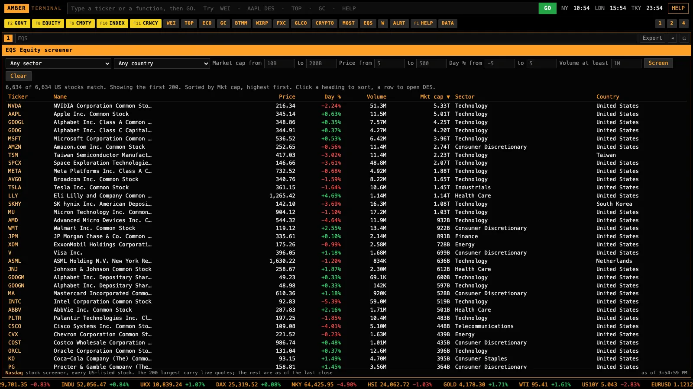The image size is (693, 389).
Task: Click the AMBER terminal logo
Action: (16, 8)
